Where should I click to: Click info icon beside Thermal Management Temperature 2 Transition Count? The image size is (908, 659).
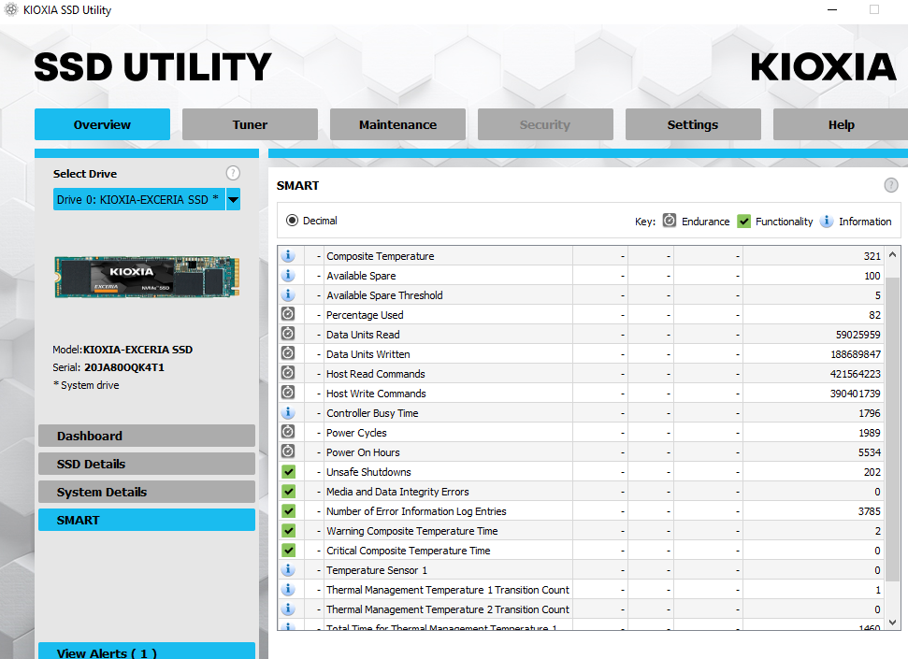pyautogui.click(x=288, y=609)
